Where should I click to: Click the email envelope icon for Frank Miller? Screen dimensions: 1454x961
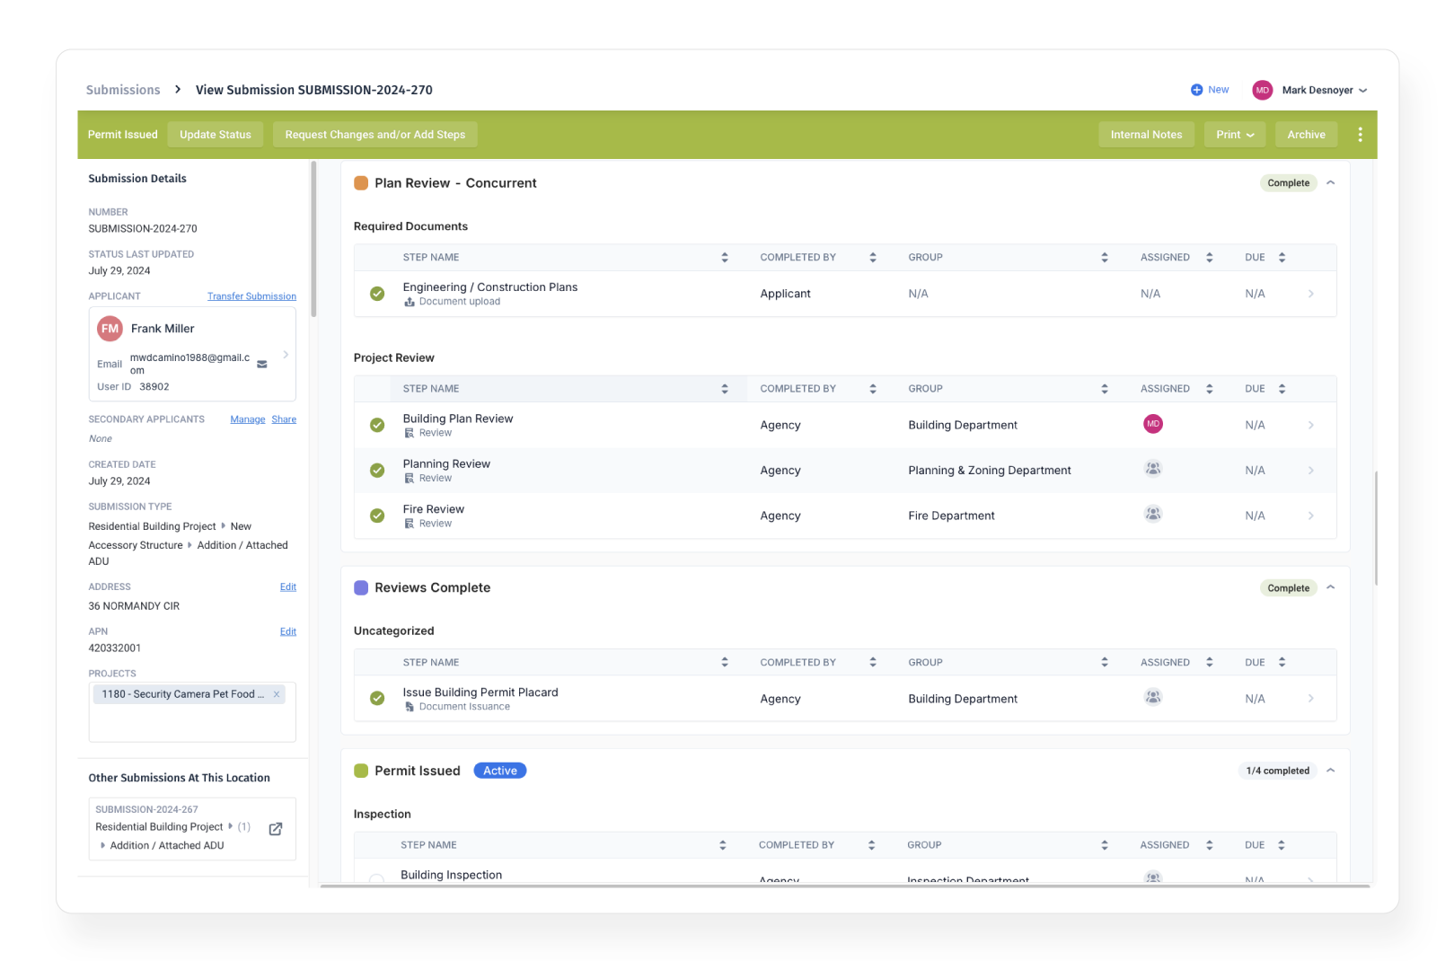click(262, 365)
